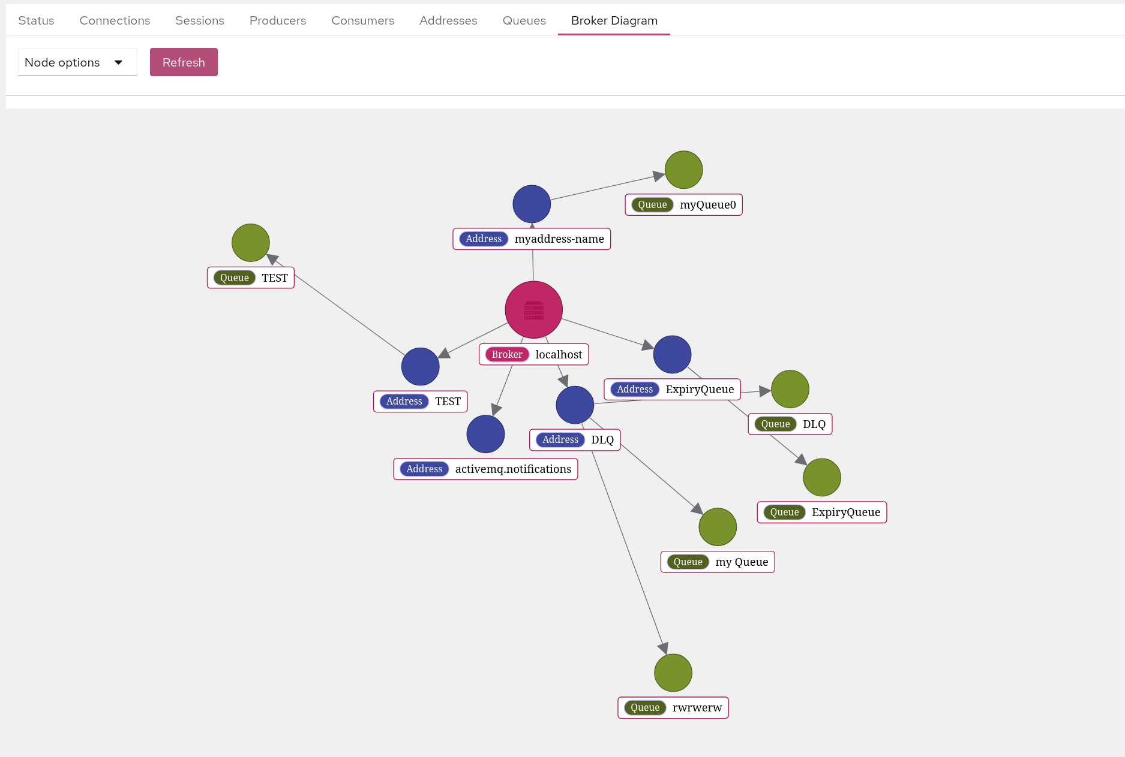Click the myQueue0 queue node circle

(x=683, y=170)
